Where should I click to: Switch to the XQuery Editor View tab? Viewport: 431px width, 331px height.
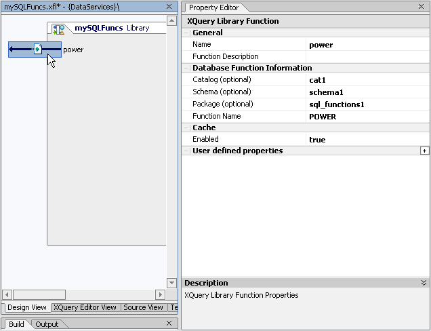[85, 307]
